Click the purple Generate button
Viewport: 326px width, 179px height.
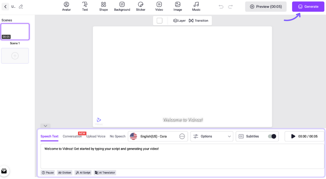[308, 7]
